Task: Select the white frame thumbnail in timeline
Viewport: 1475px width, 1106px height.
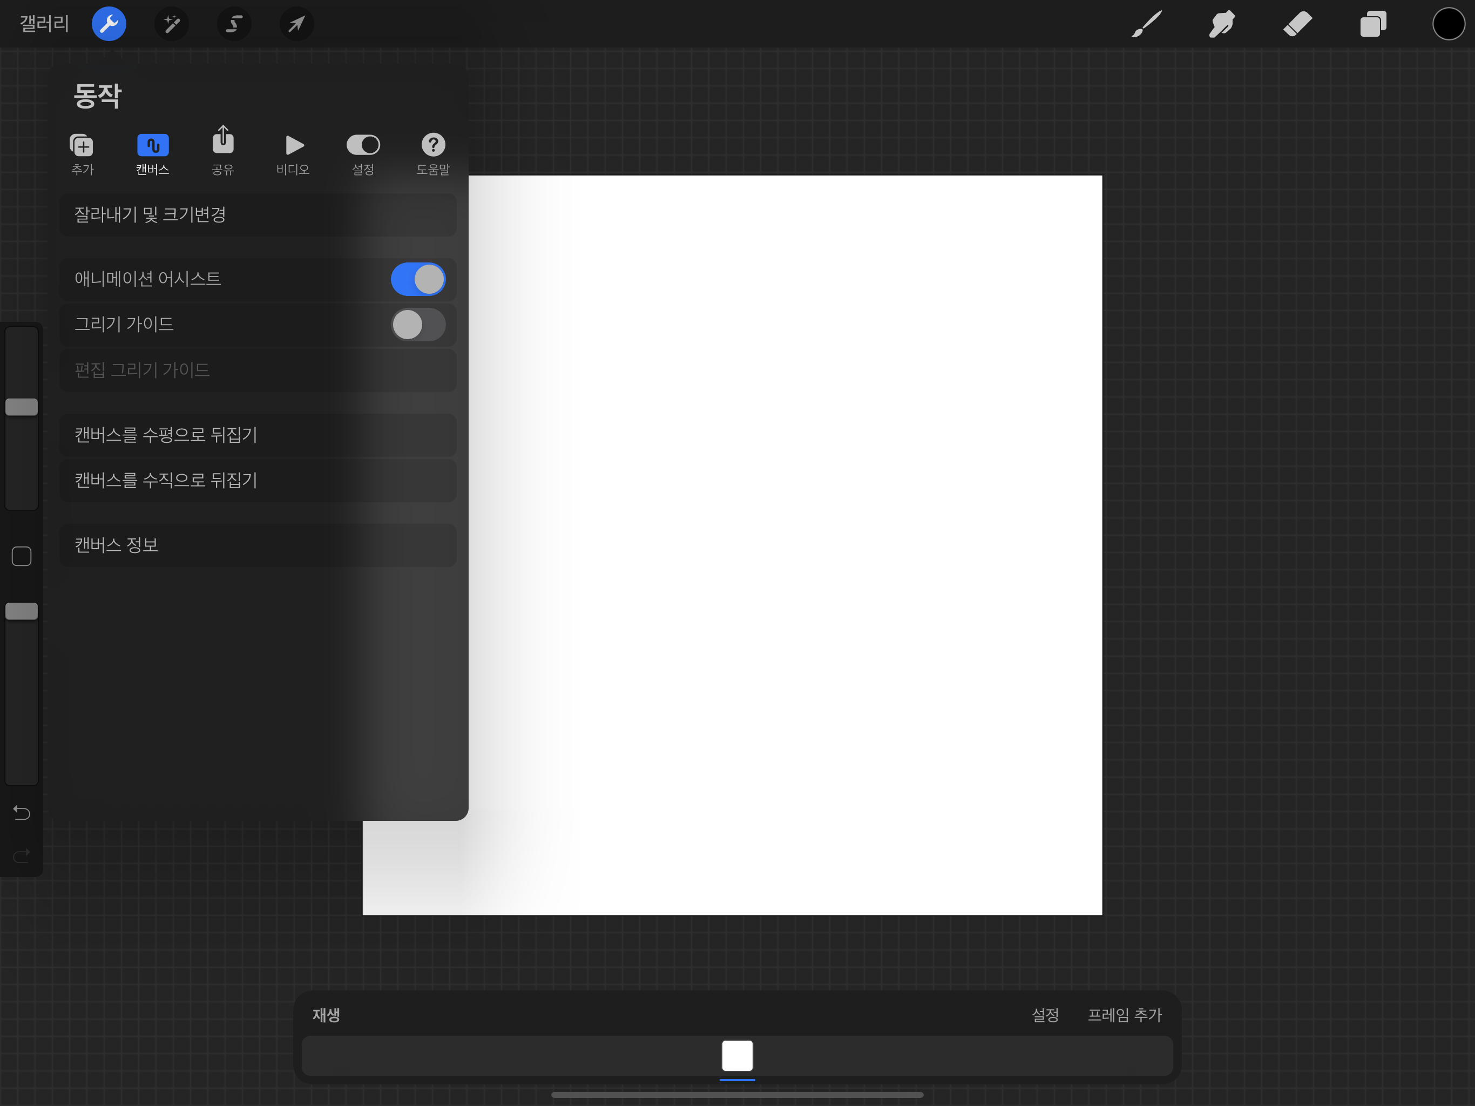Action: (x=737, y=1055)
